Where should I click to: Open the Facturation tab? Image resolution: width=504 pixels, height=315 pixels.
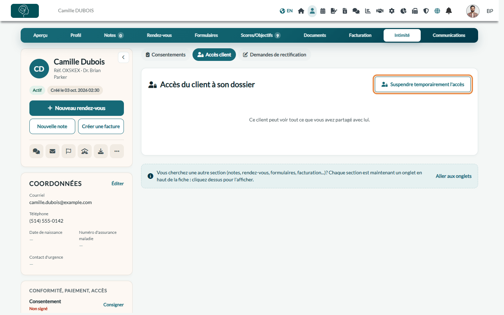coord(360,35)
